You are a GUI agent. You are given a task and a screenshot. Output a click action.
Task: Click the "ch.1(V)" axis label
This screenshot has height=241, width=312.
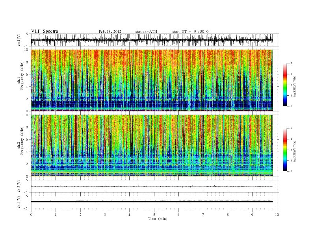pyautogui.click(x=19, y=40)
